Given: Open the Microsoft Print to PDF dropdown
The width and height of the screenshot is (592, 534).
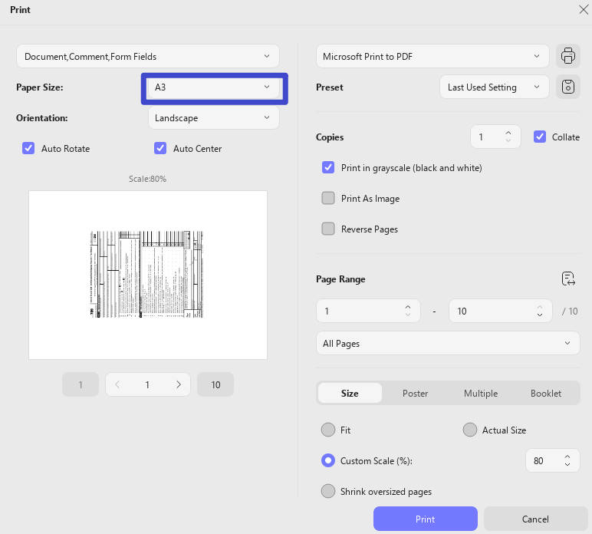Looking at the screenshot, I should click(432, 56).
